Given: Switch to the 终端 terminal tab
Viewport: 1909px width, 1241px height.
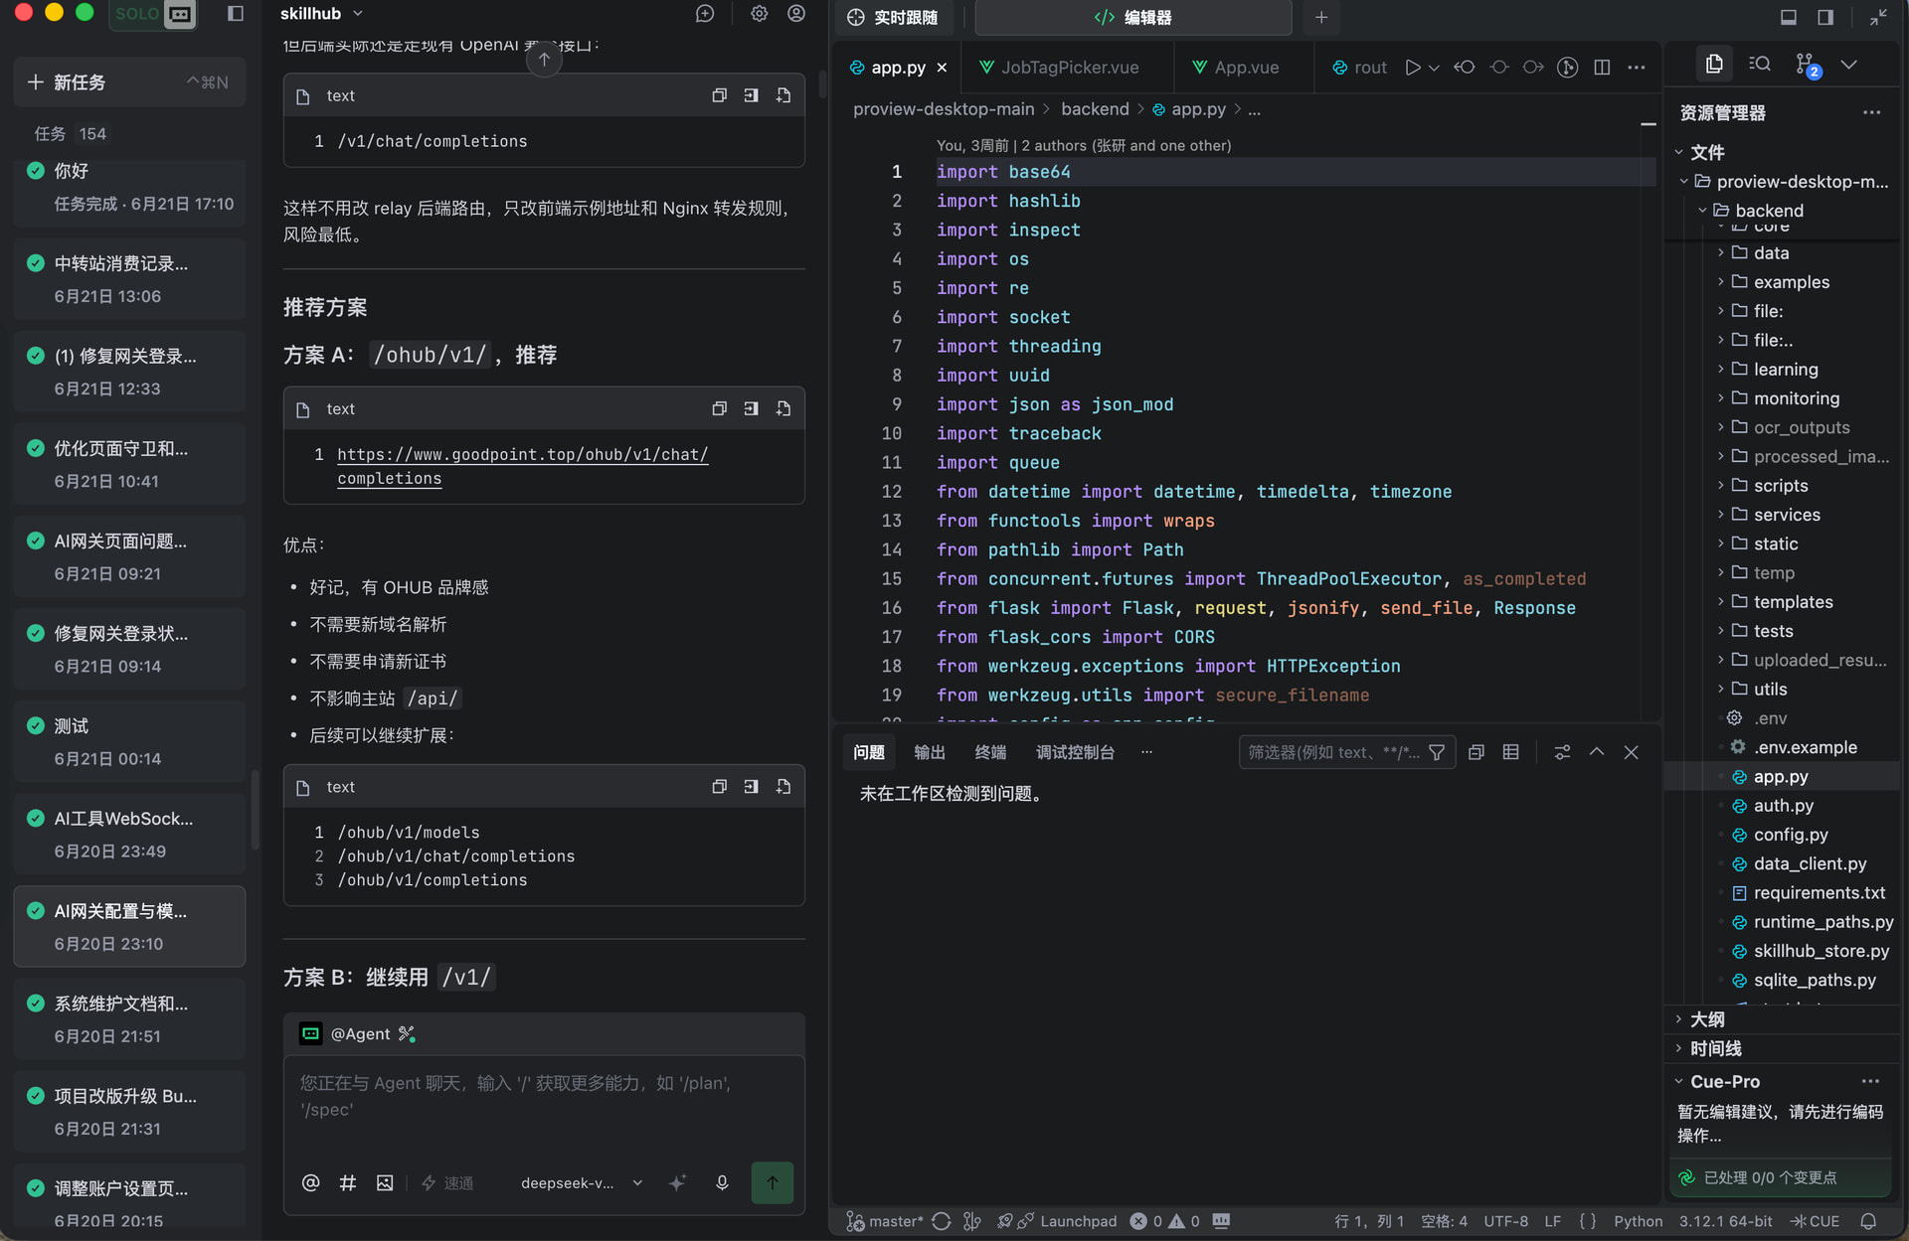Looking at the screenshot, I should click(x=990, y=752).
